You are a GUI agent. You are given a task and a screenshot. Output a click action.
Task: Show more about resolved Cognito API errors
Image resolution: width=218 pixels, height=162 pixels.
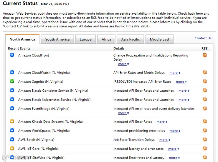[181, 82]
